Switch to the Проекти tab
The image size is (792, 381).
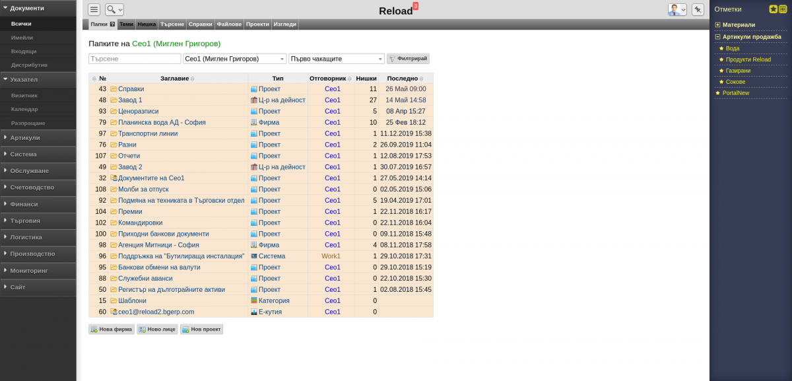coord(257,24)
